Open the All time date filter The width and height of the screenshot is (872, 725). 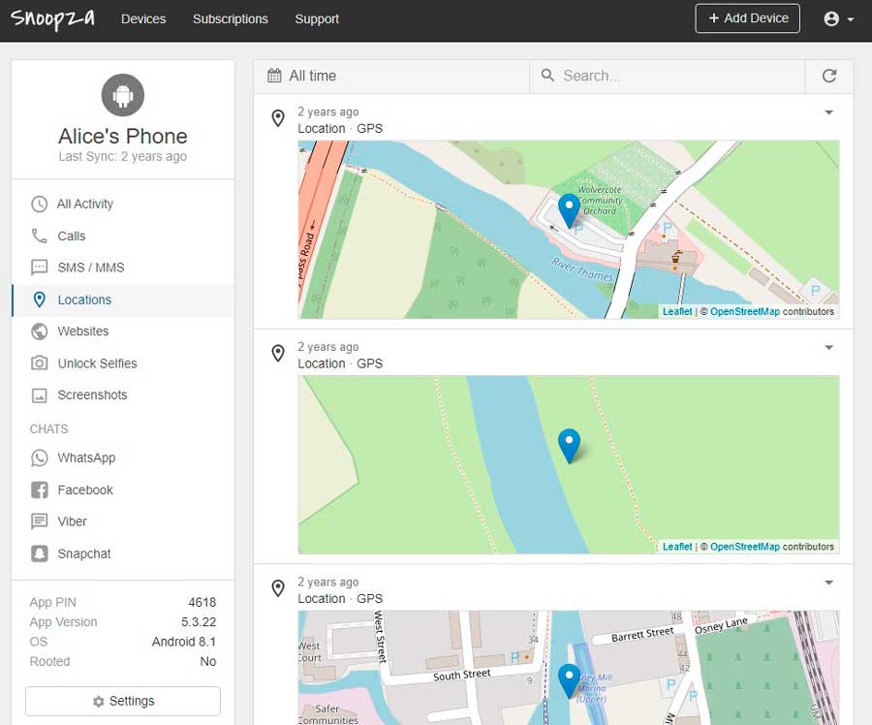[391, 76]
